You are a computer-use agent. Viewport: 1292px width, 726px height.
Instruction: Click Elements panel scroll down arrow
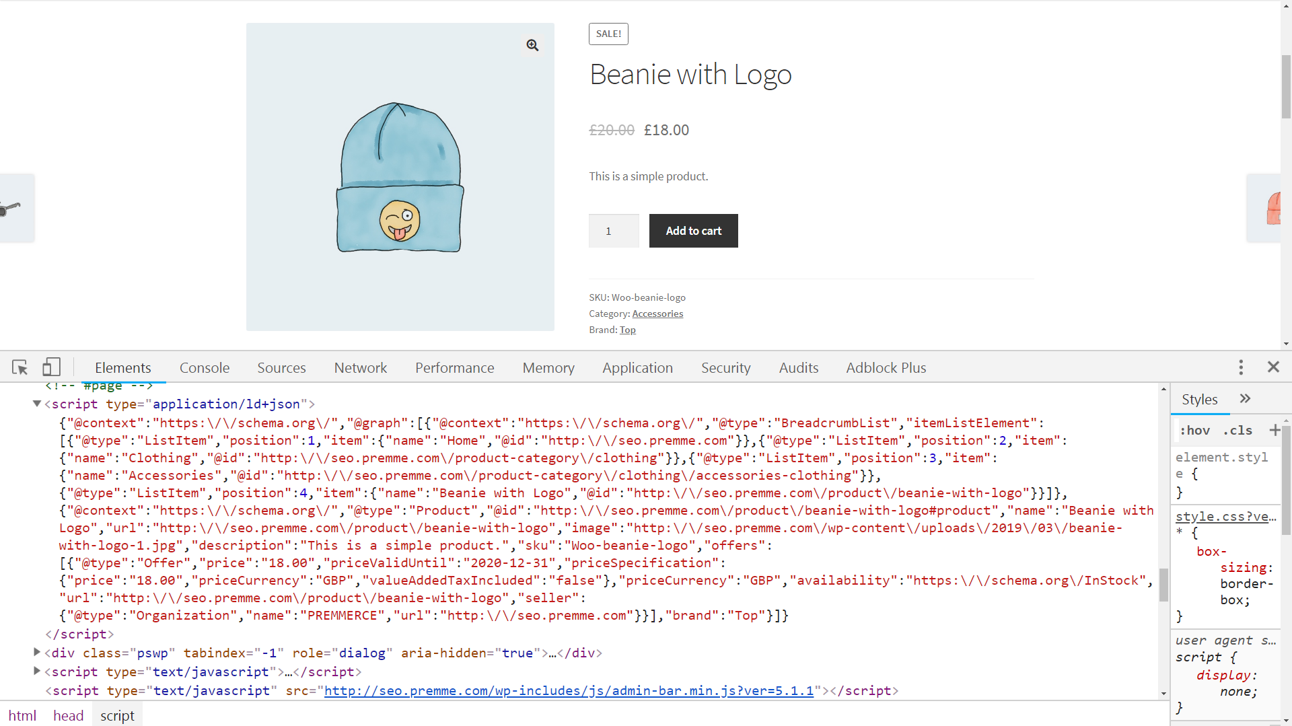1163,694
